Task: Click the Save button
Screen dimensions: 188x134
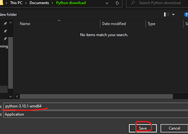Action: point(143,128)
